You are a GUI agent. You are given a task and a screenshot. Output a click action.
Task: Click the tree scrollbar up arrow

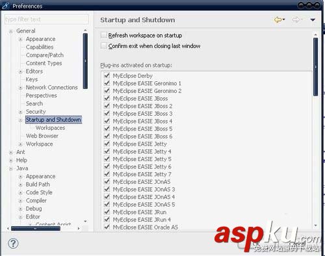(x=85, y=31)
